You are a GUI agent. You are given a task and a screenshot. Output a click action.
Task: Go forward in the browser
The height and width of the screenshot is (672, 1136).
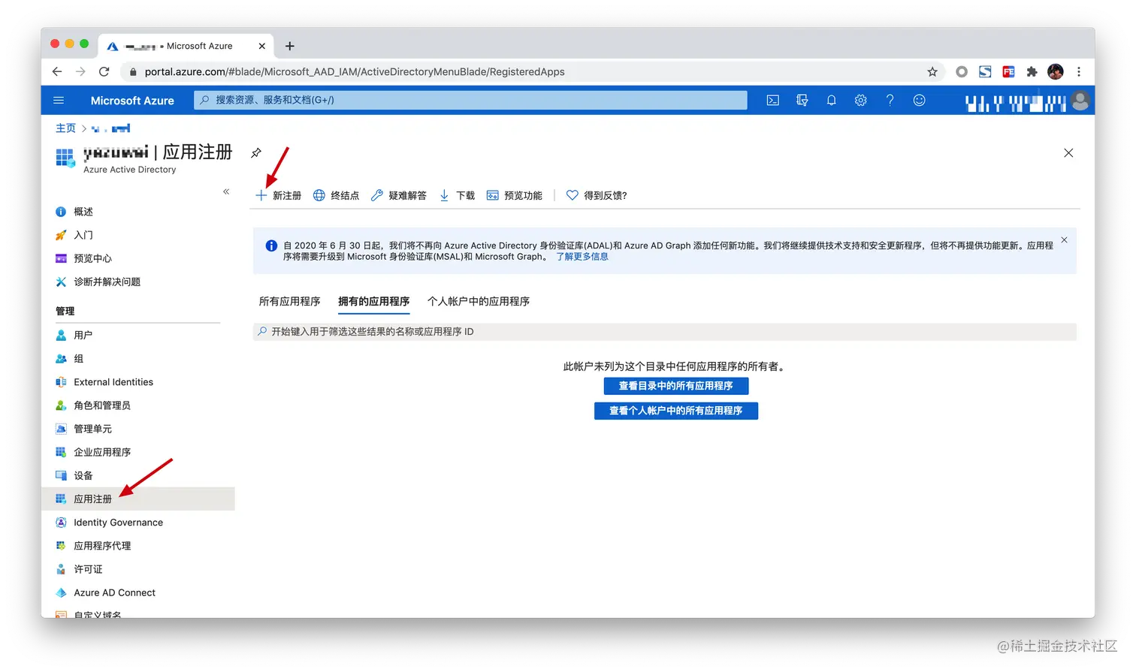[80, 71]
